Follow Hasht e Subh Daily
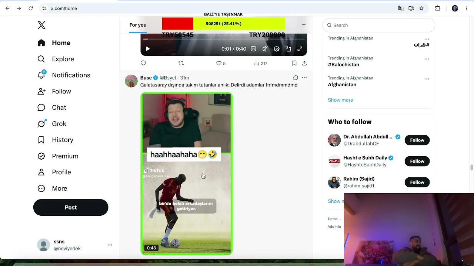The image size is (474, 266). tap(417, 161)
